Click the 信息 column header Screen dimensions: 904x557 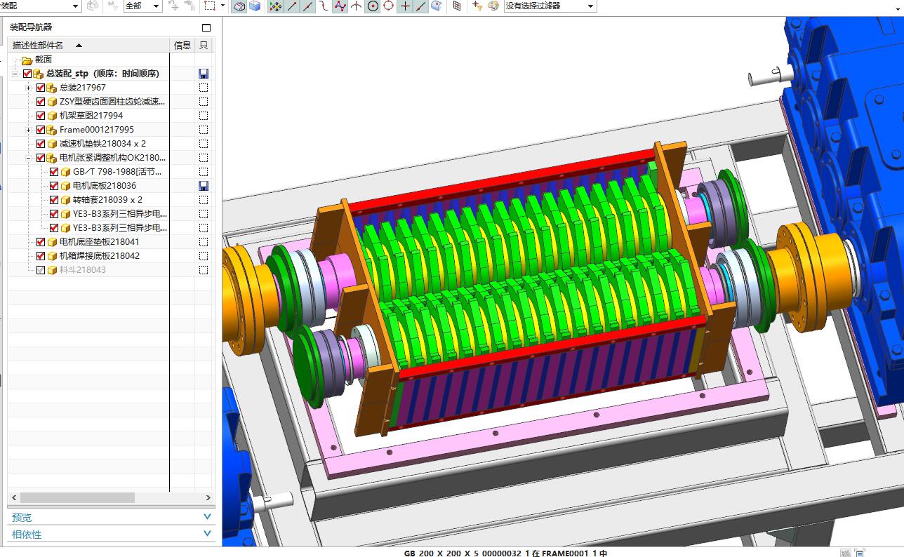point(182,45)
